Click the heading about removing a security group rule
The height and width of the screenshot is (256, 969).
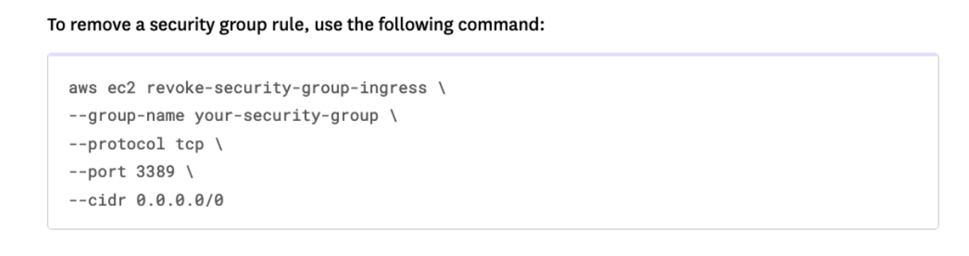tap(295, 26)
